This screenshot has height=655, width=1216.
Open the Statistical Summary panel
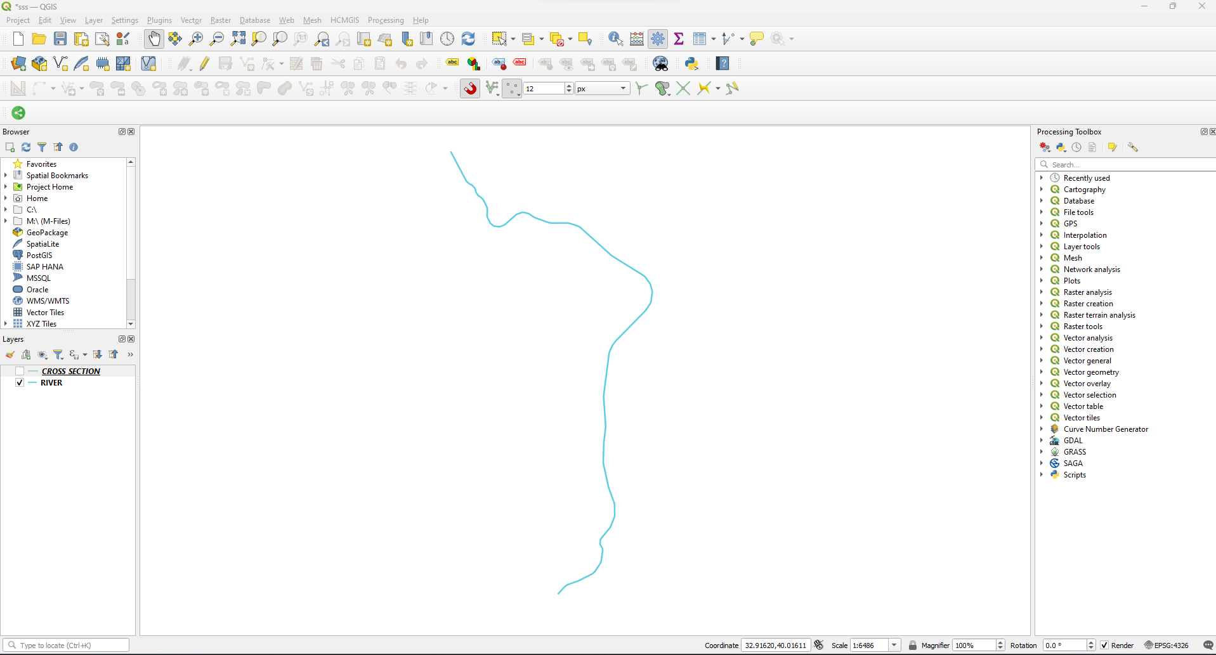pos(679,39)
